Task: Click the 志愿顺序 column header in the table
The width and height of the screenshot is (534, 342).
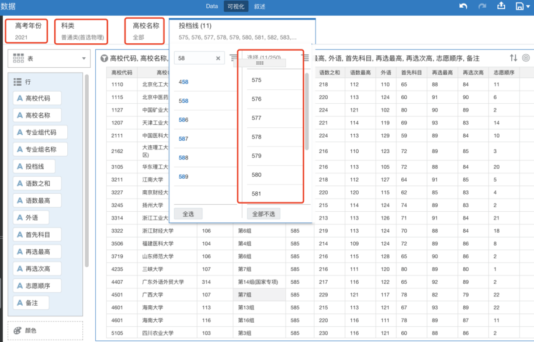Action: [x=504, y=72]
